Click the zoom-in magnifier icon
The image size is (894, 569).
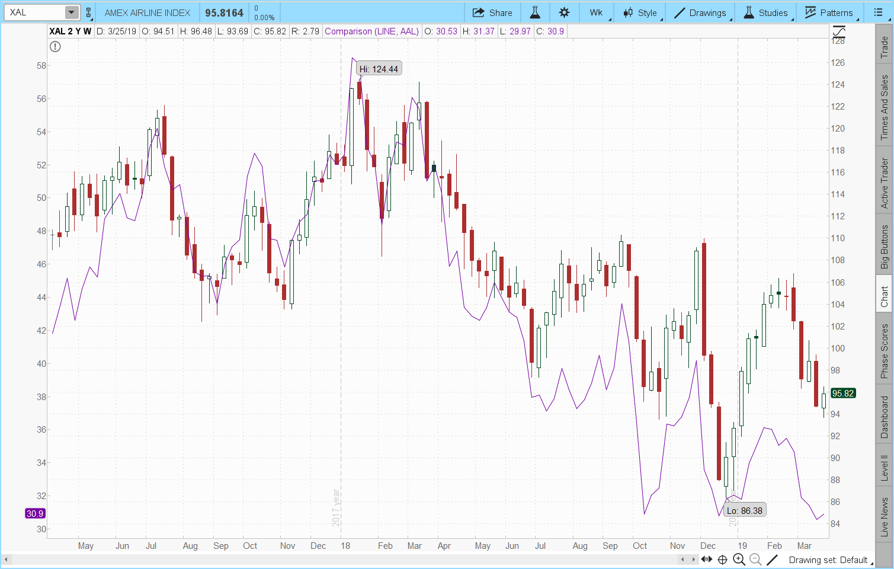739,560
